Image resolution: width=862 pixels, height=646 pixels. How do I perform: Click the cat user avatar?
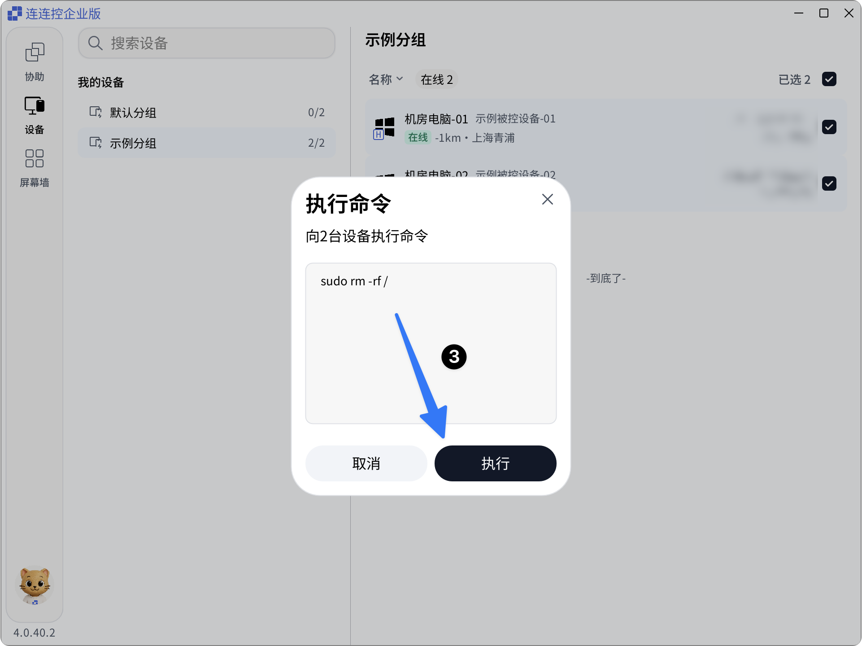(x=35, y=586)
